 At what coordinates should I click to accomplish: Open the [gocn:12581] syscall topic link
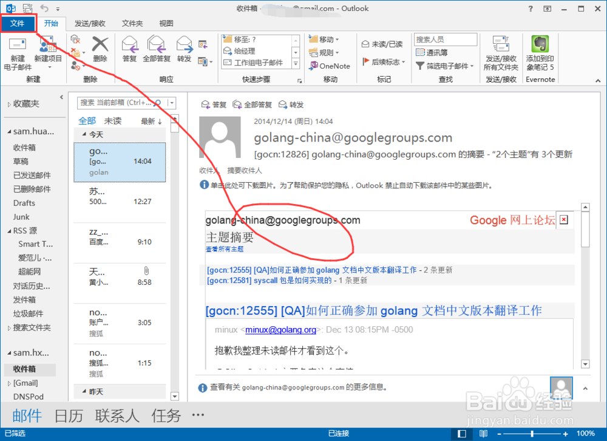[269, 280]
